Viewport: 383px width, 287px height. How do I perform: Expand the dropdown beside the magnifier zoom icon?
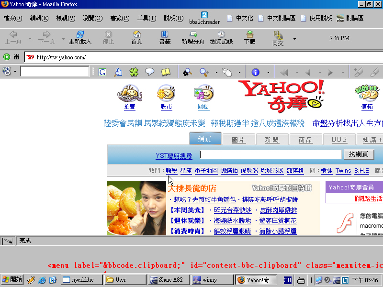[x=216, y=72]
